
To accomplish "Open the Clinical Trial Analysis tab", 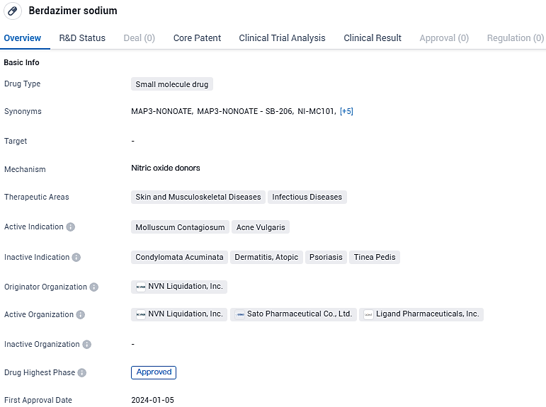I will (282, 38).
